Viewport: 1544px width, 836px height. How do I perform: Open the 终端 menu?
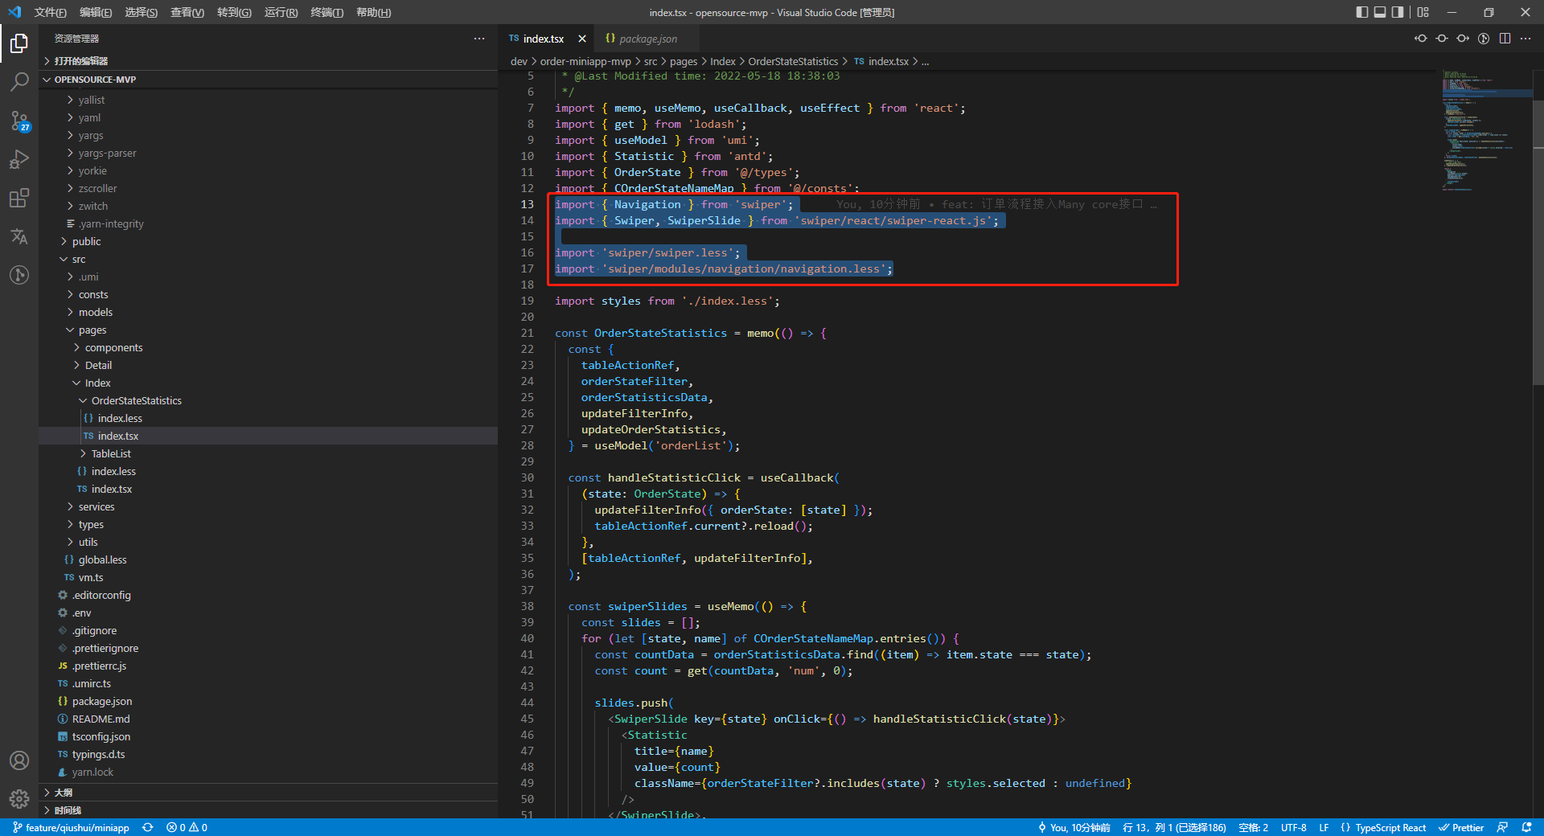tap(326, 12)
